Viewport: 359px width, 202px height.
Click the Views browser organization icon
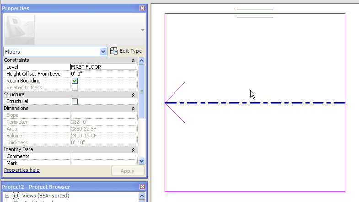(x=16, y=196)
